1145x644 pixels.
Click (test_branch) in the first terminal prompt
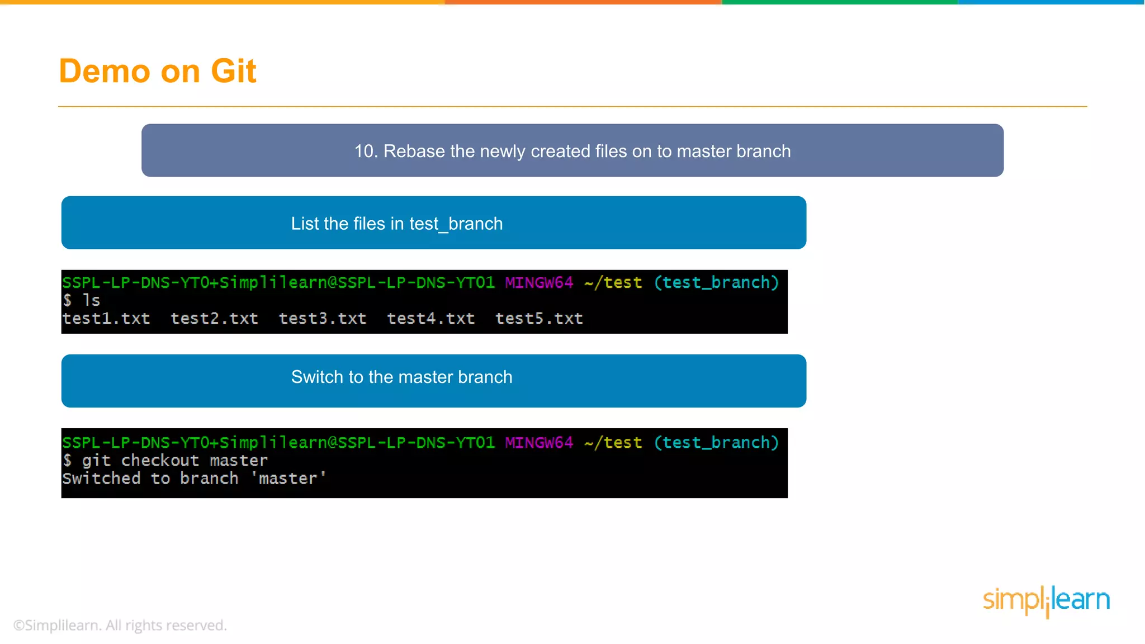717,282
